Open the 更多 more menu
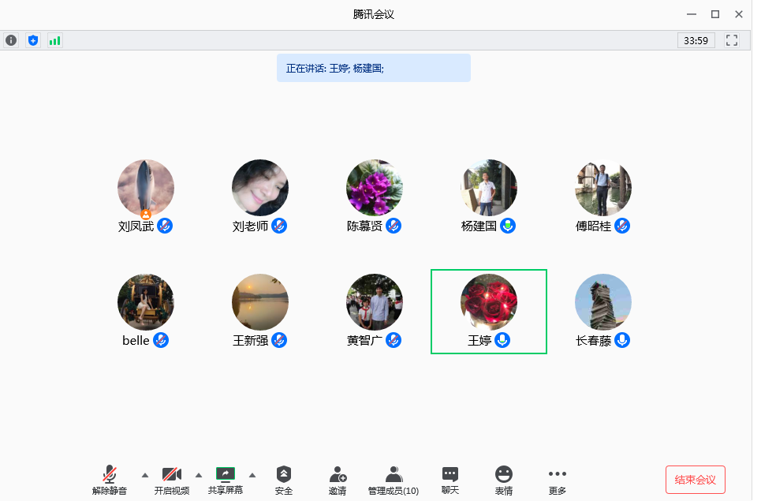The width and height of the screenshot is (761, 501). pyautogui.click(x=557, y=480)
